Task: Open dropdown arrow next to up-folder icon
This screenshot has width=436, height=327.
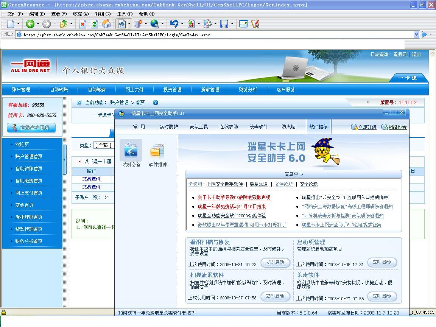Action: 71,24
